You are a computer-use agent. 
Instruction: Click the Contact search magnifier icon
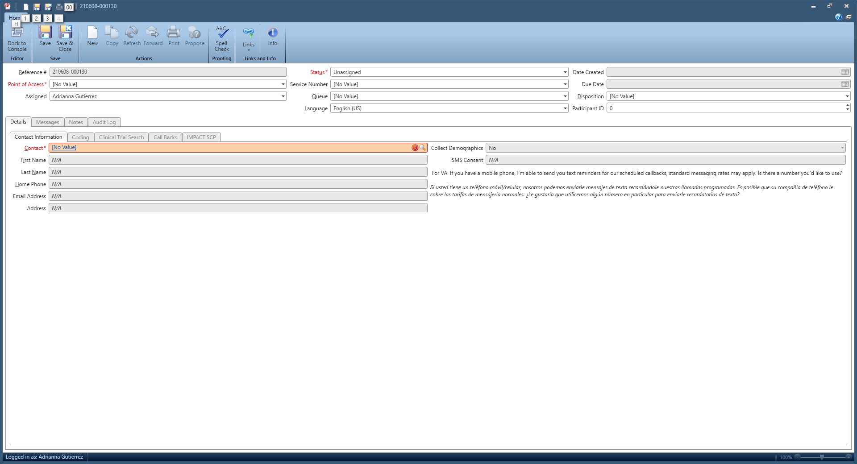(422, 148)
